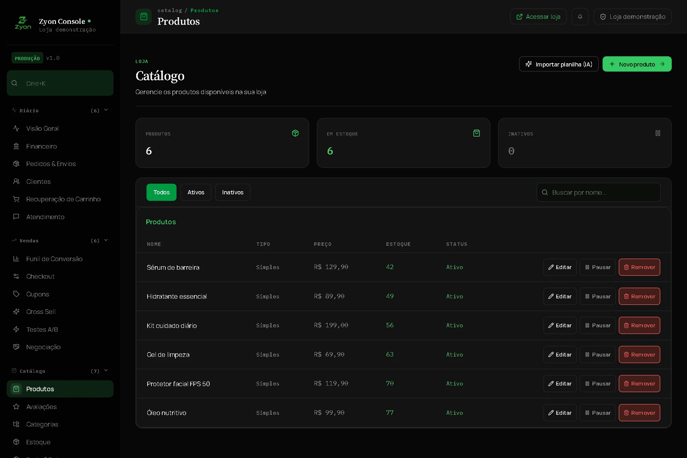Edit the Sérum de barreira product
This screenshot has width=687, height=458.
560,267
